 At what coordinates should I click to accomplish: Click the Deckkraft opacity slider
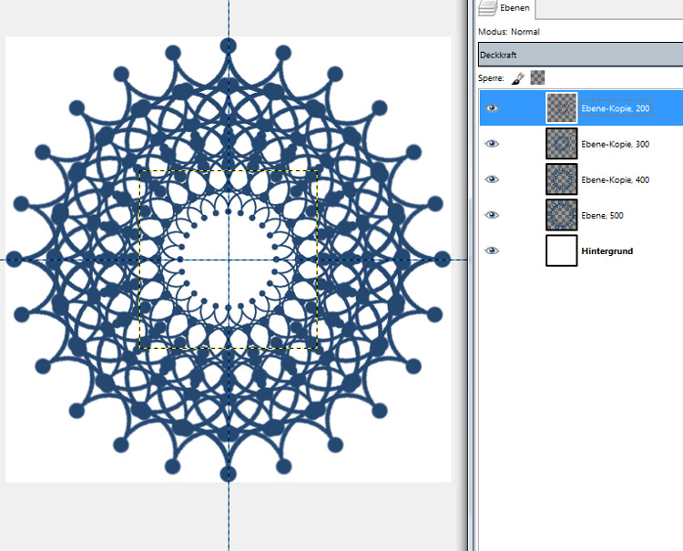tap(579, 55)
